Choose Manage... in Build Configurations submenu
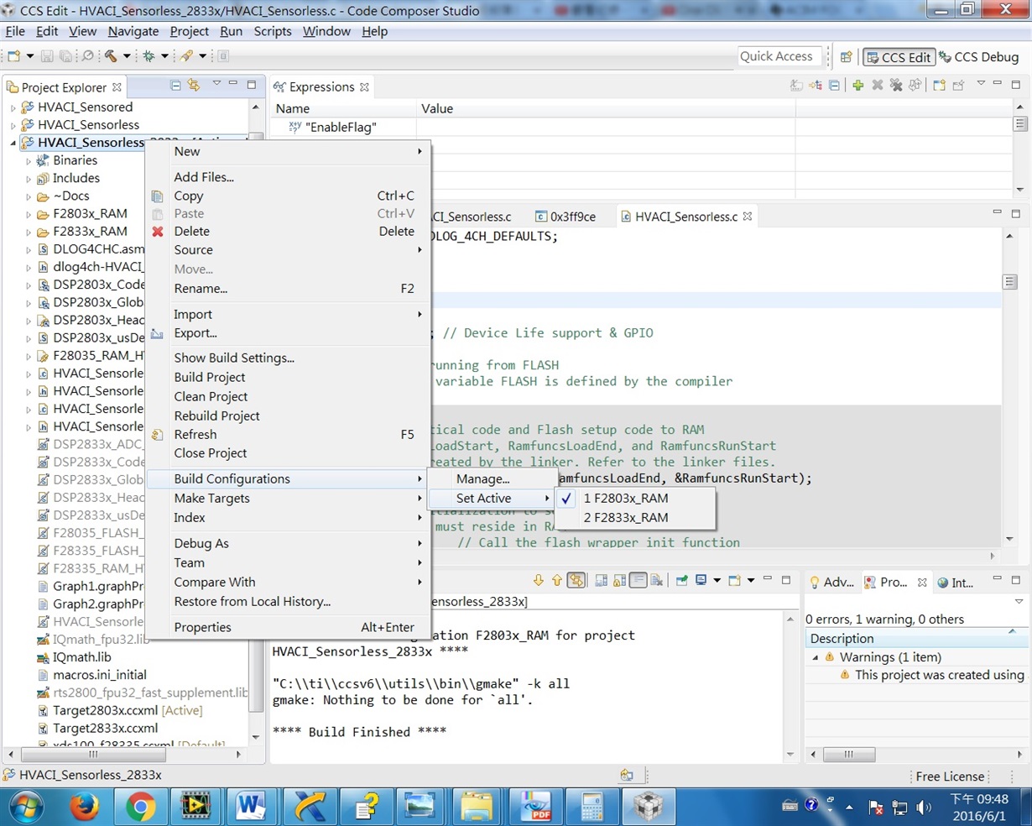The image size is (1032, 826). click(x=482, y=478)
